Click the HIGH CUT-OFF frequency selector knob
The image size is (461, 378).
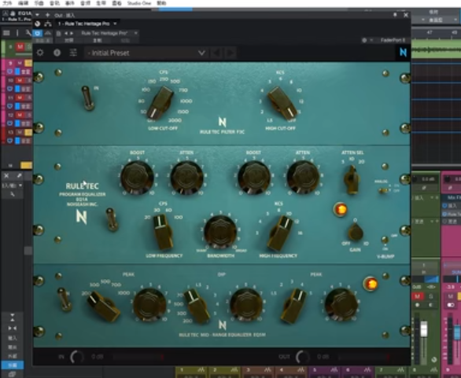(282, 103)
